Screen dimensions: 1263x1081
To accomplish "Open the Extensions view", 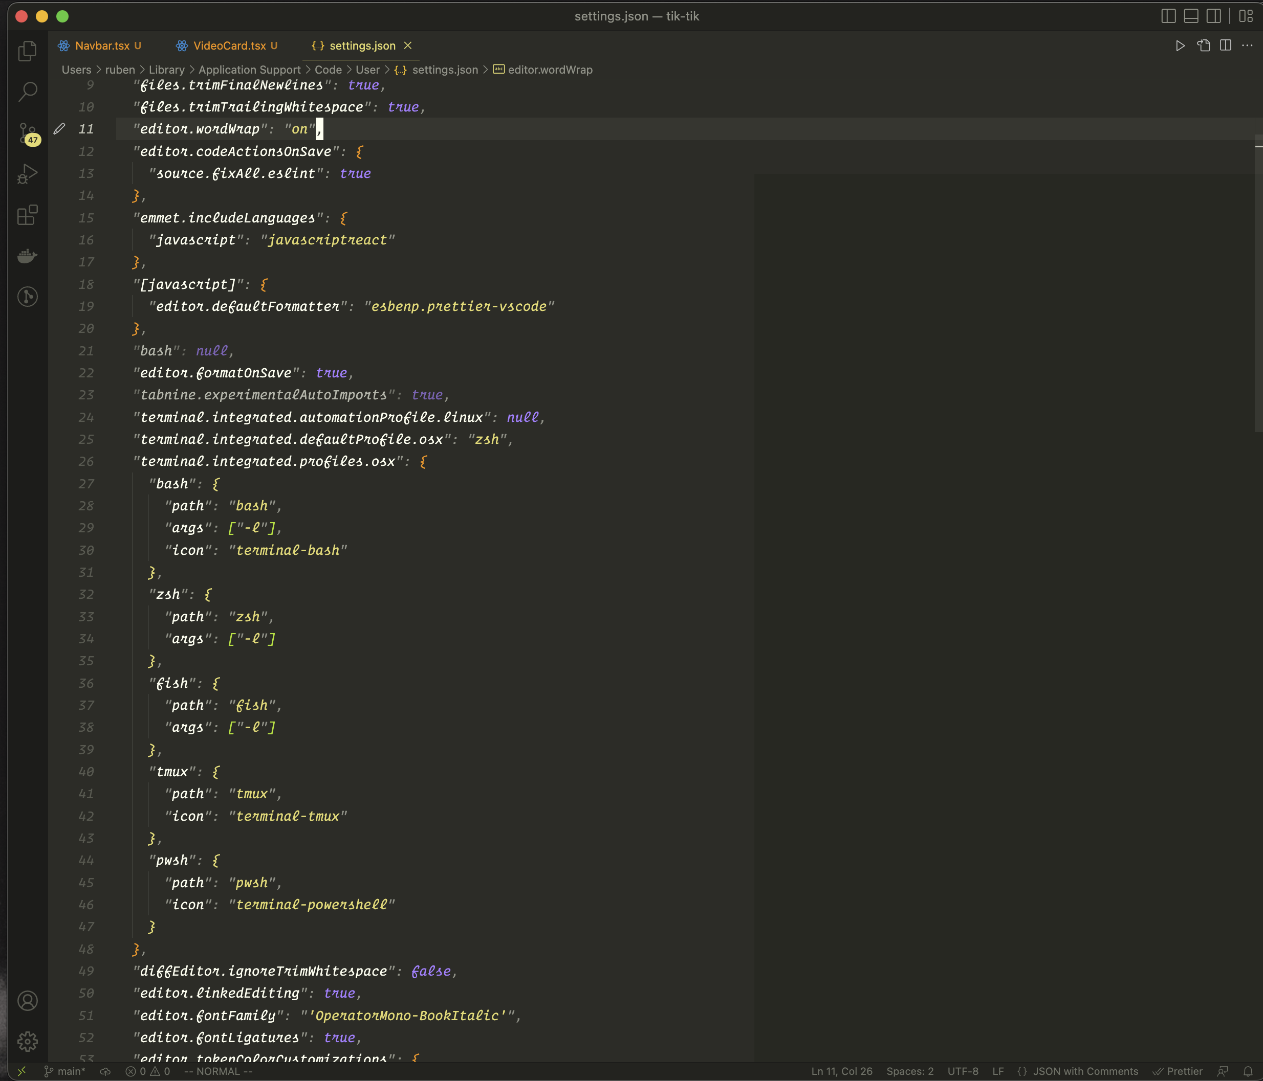I will 28,215.
